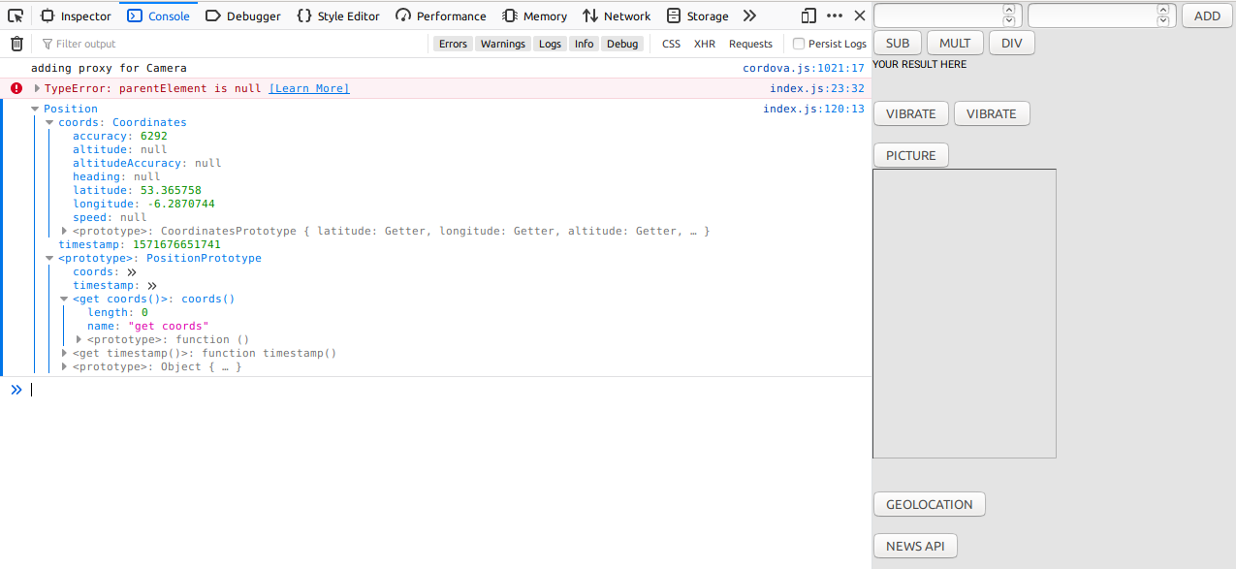The height and width of the screenshot is (569, 1236).
Task: Toggle the Errors filter
Action: (x=453, y=44)
